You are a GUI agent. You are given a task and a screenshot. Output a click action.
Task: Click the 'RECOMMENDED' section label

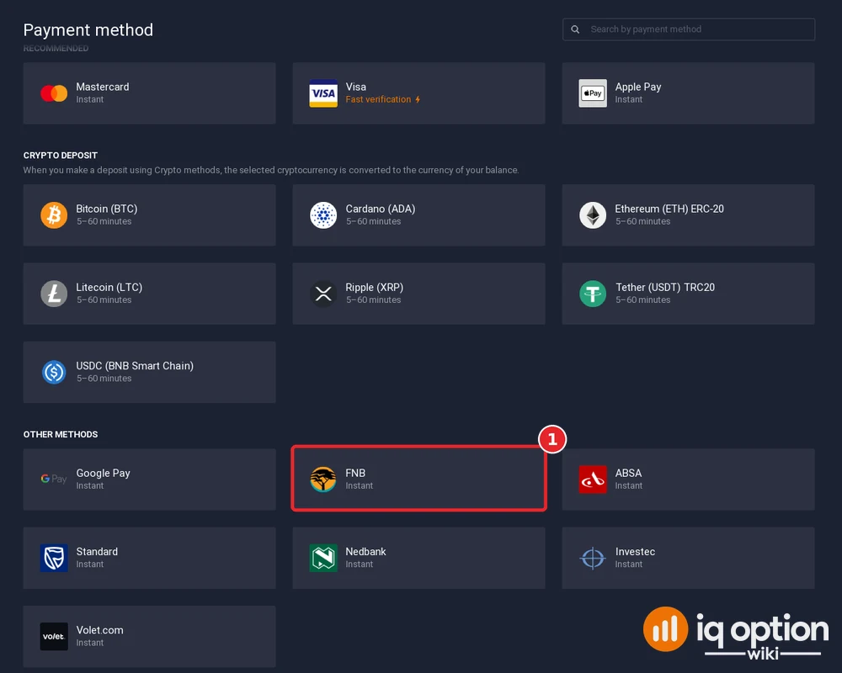(56, 48)
